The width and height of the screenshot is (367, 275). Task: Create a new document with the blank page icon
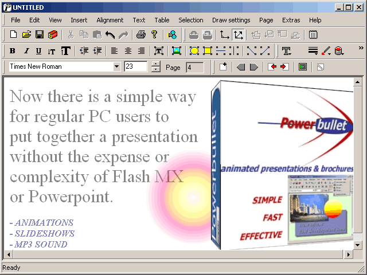click(13, 34)
